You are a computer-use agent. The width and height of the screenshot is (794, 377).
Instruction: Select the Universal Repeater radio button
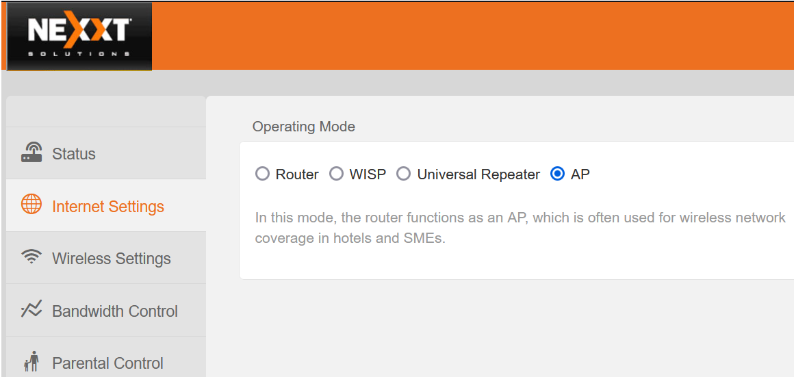pyautogui.click(x=404, y=174)
